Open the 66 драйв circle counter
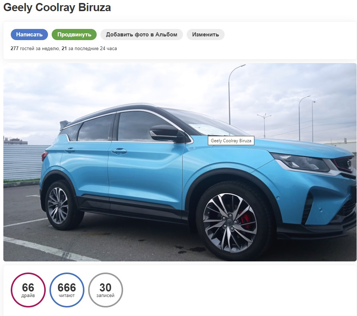 pos(28,290)
